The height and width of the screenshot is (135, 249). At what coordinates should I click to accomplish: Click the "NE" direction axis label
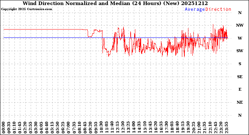(x=240, y=102)
